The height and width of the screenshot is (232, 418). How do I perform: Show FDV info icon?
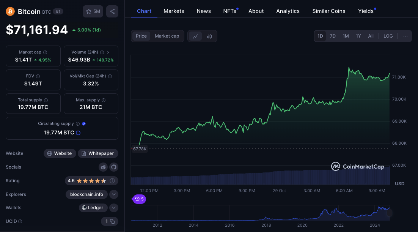point(38,76)
